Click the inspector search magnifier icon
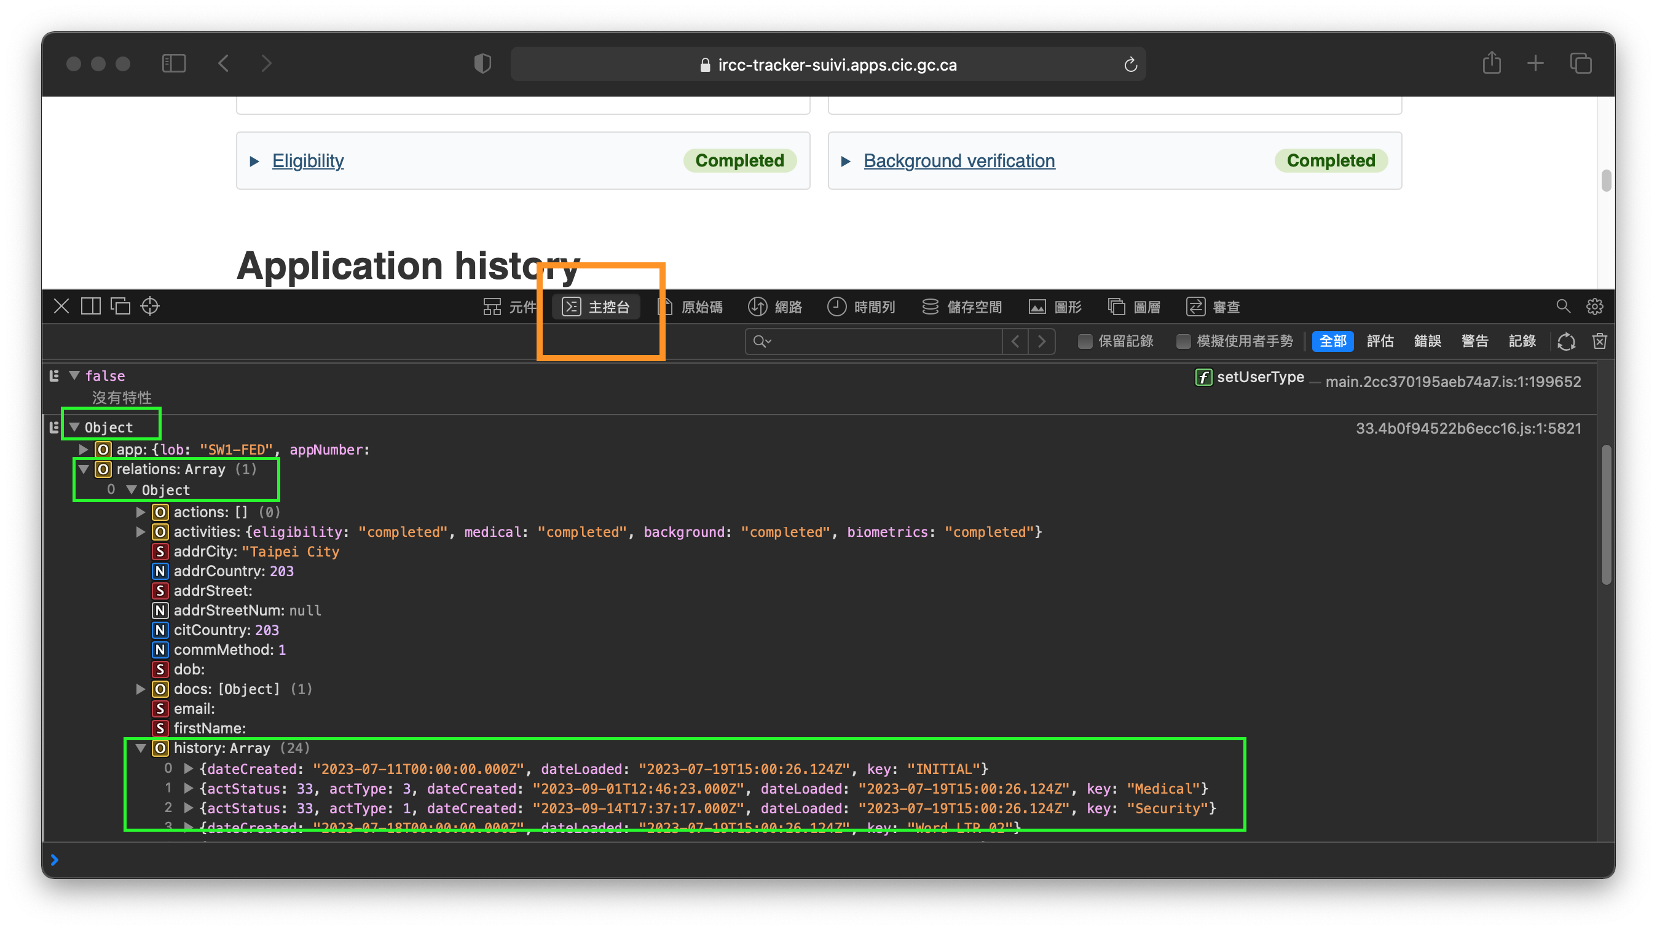Viewport: 1657px width, 930px height. [x=1562, y=306]
